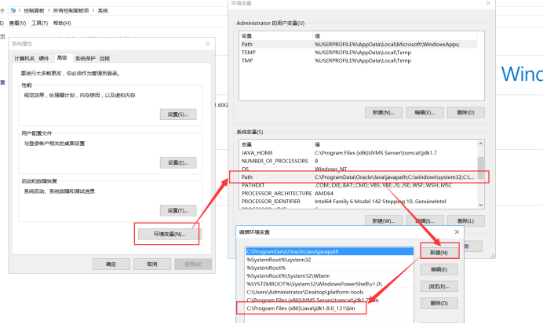
Task: Click 取消 in the 系统属性 dialog
Action: [152, 264]
